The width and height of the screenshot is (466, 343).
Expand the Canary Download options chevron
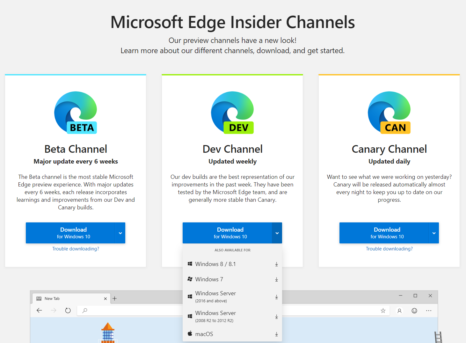434,233
